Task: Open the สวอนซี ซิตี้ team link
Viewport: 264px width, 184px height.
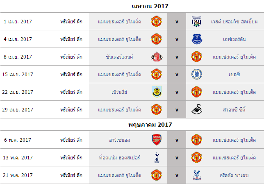Action: tap(234, 110)
